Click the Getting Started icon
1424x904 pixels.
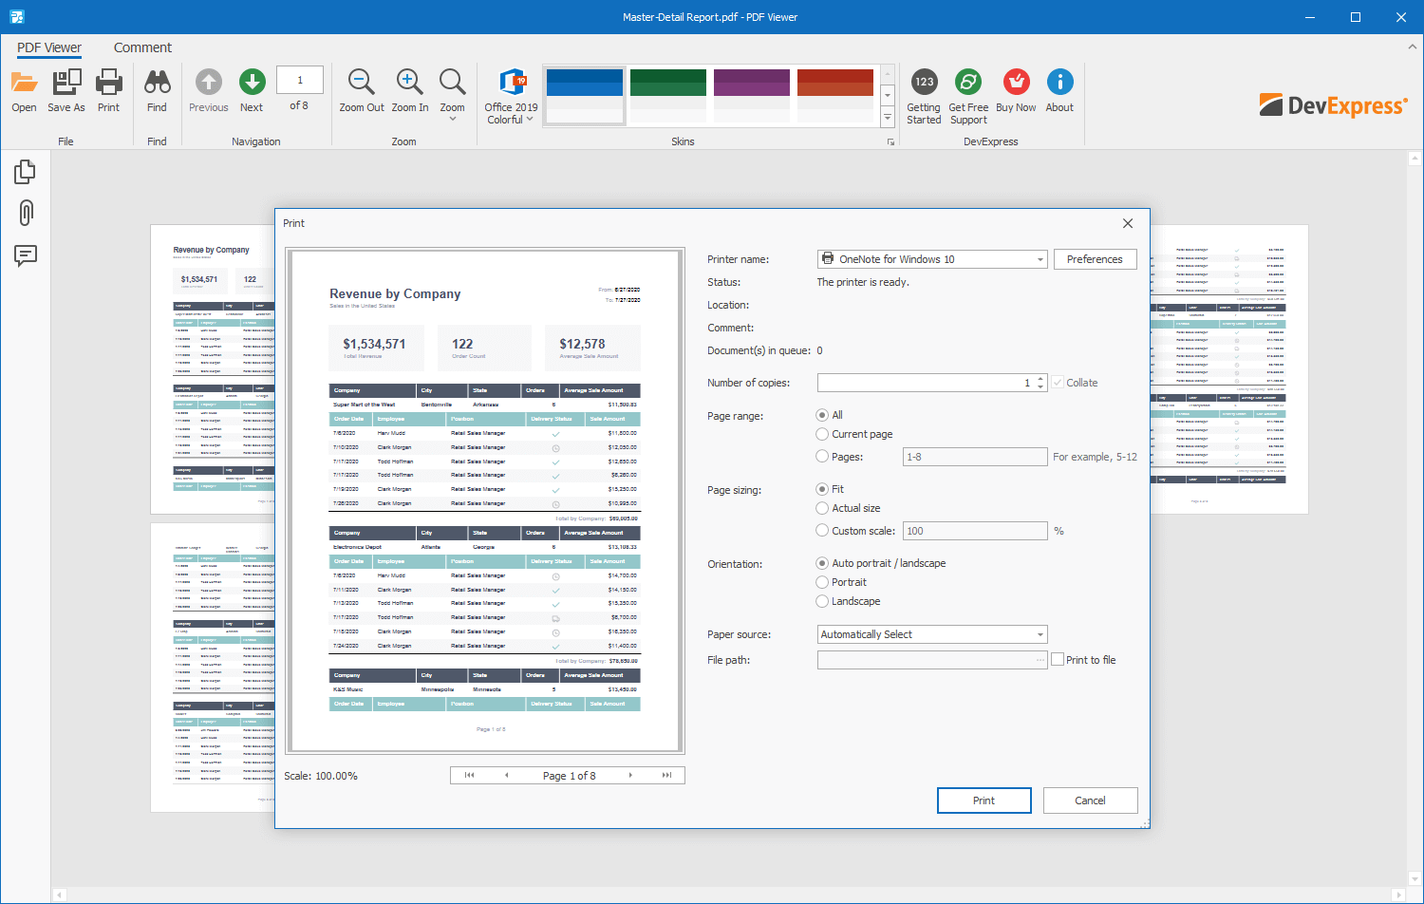[x=924, y=84]
